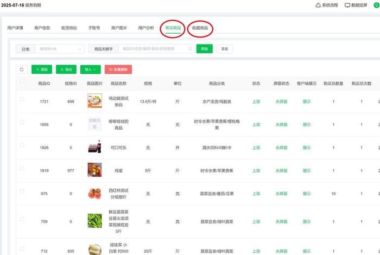Screen dimensions: 380x255
Task: Click the green lightbulb icon at top right
Action: [376, 5]
